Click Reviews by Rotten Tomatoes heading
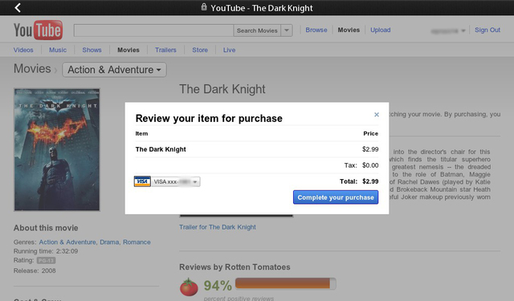Image resolution: width=514 pixels, height=301 pixels. [235, 267]
